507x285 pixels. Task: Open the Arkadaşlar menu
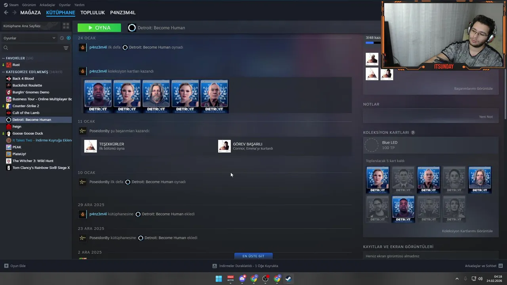click(x=48, y=5)
